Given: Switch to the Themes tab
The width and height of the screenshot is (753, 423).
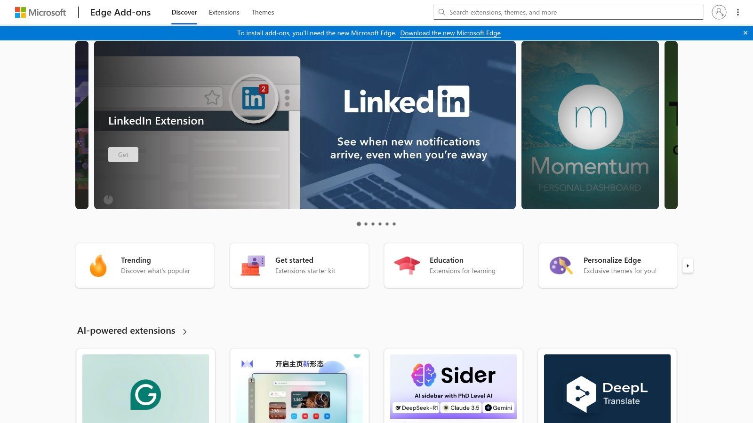Looking at the screenshot, I should [263, 12].
